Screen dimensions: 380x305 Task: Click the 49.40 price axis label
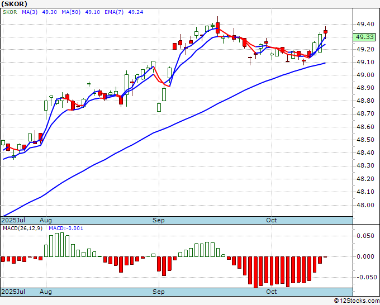365,24
